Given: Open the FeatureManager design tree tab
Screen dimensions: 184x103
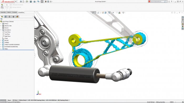Looking at the screenshot, I should (2, 17).
